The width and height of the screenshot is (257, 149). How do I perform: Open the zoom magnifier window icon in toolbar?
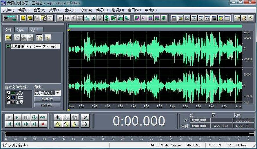tap(201, 18)
